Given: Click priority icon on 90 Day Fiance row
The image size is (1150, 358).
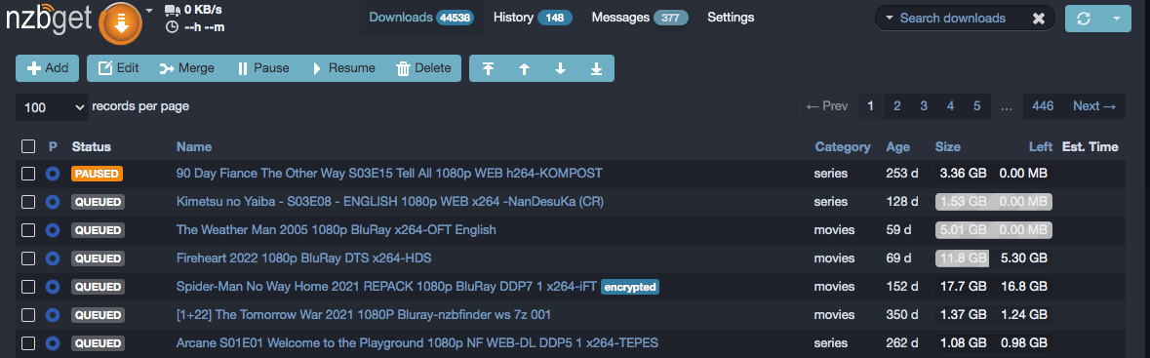Looking at the screenshot, I should pyautogui.click(x=52, y=174).
